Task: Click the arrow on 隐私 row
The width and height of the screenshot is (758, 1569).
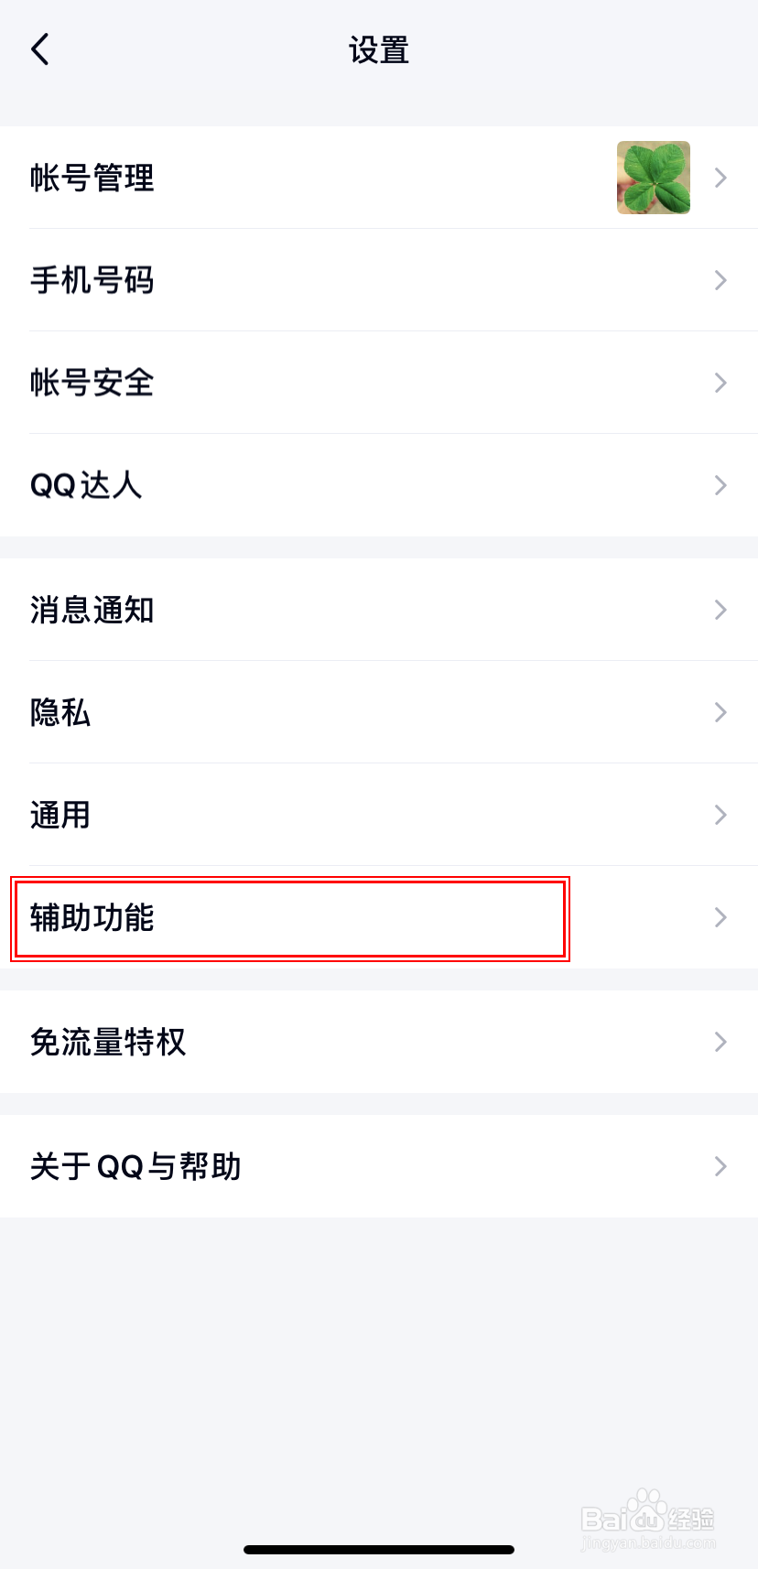Action: click(720, 712)
